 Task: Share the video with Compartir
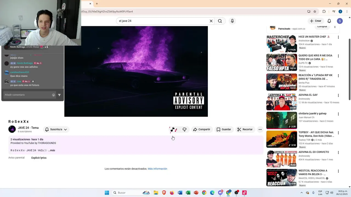coord(202,129)
